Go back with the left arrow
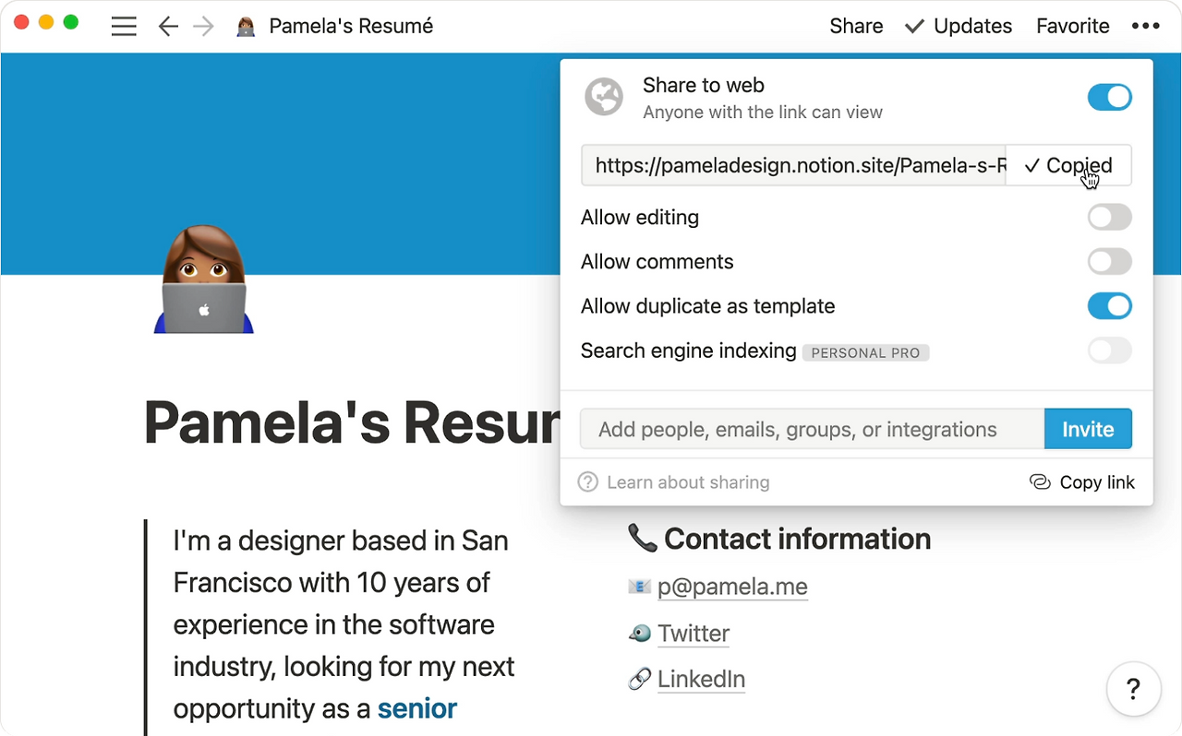This screenshot has width=1182, height=736. tap(168, 27)
